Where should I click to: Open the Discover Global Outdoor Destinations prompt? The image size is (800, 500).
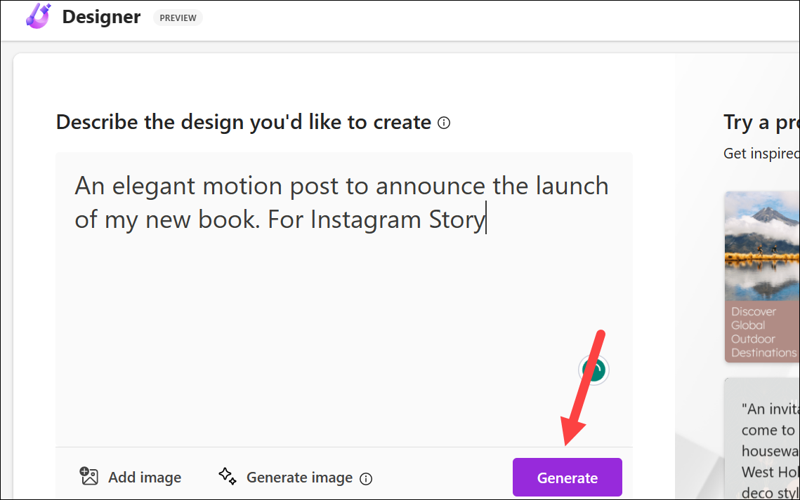(761, 277)
